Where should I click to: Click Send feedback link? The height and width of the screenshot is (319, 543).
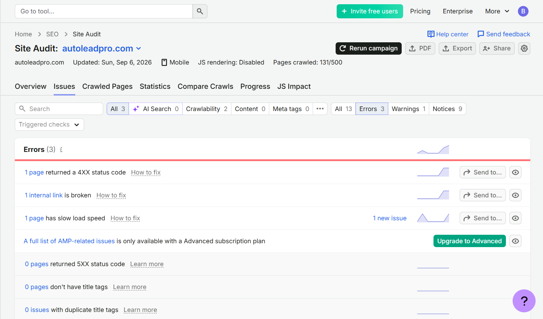tap(504, 34)
